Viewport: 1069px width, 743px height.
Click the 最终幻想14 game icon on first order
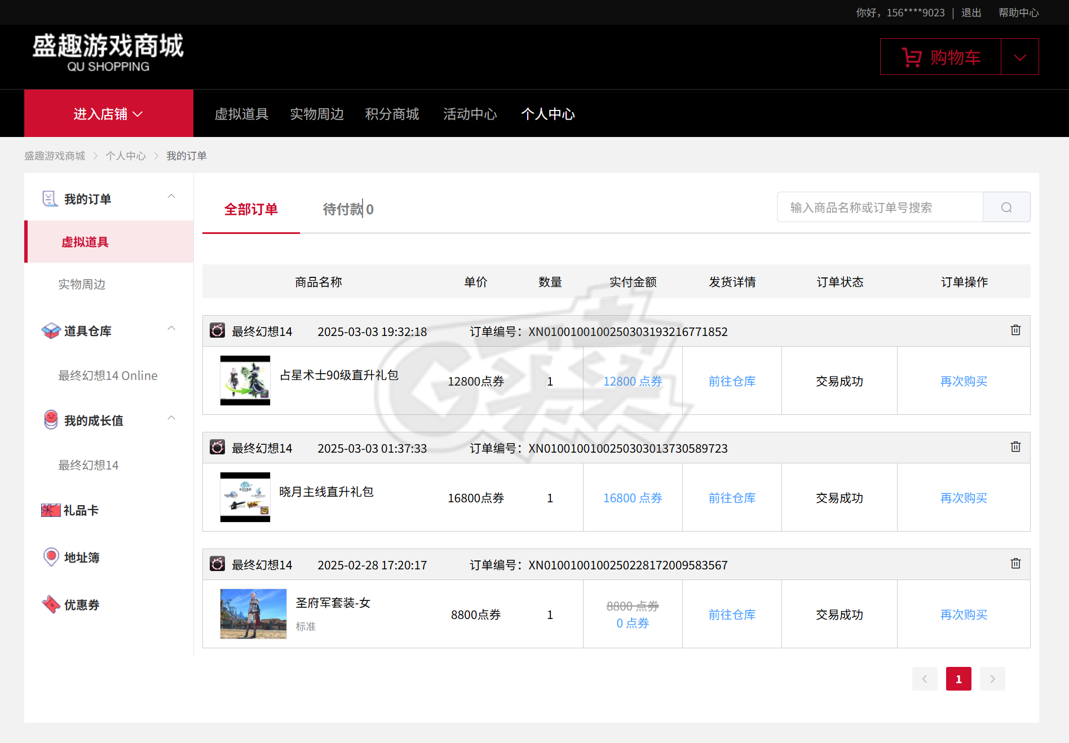217,331
